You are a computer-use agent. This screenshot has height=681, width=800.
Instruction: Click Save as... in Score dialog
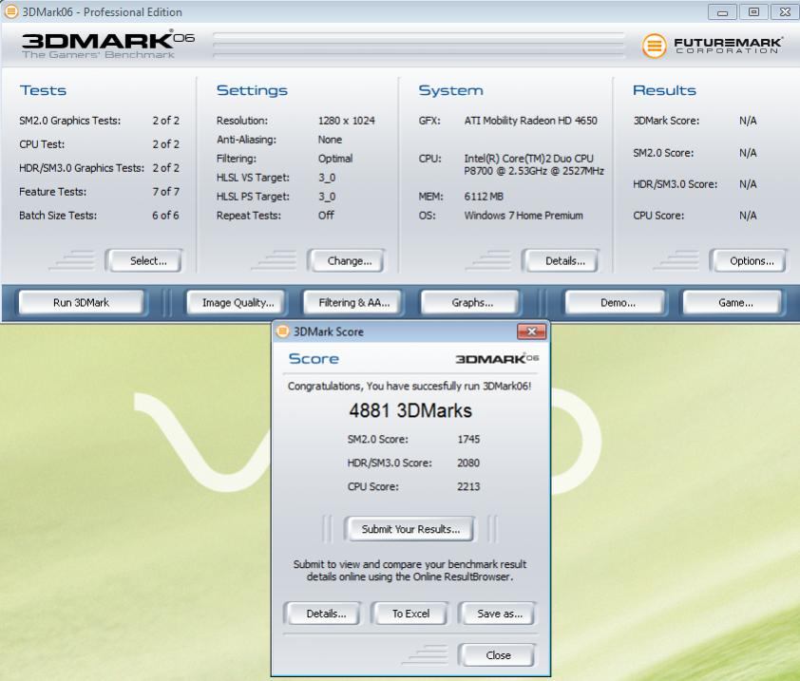pos(496,614)
